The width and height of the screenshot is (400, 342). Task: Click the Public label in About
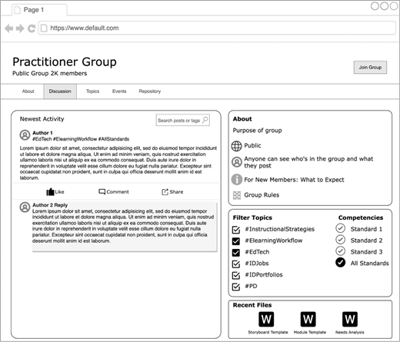[x=252, y=145]
